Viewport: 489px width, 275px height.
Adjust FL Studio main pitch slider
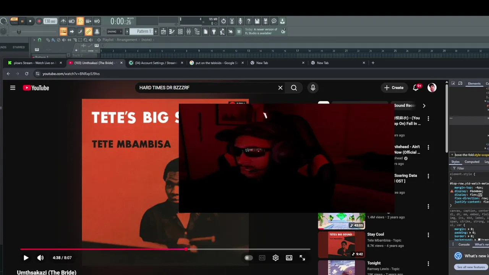[x=19, y=31]
